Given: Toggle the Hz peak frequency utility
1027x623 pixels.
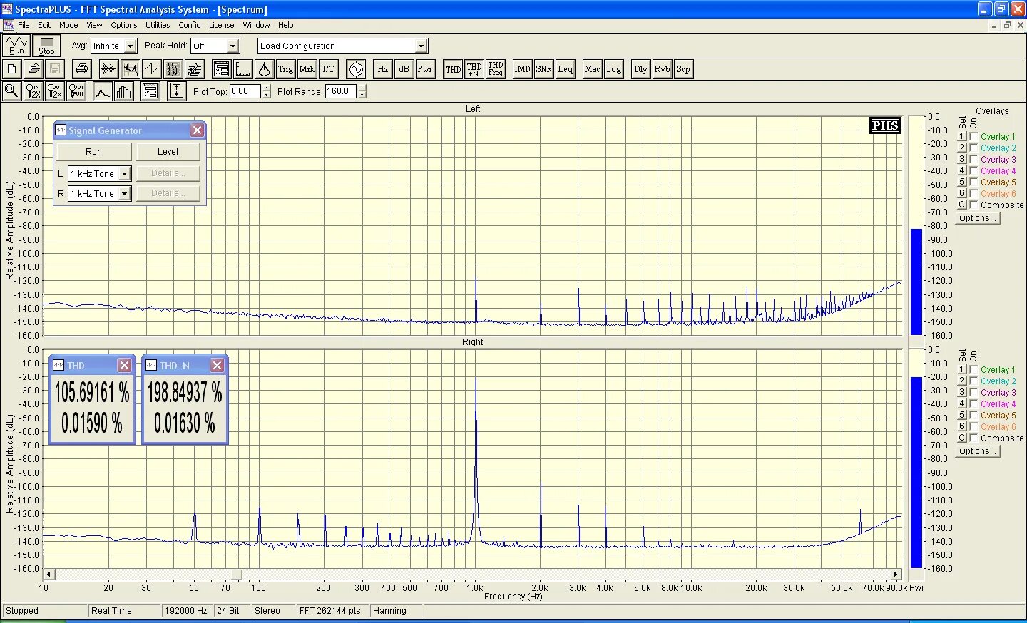Looking at the screenshot, I should pyautogui.click(x=383, y=69).
